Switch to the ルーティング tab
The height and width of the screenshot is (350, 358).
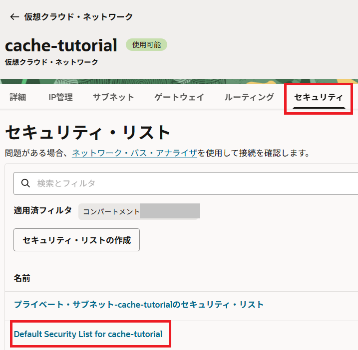click(249, 97)
